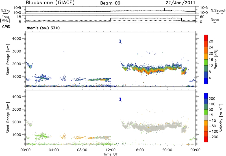Click blue echo cluster near 3800 km in velocity panel
This screenshot has width=226, height=156.
click(x=120, y=99)
